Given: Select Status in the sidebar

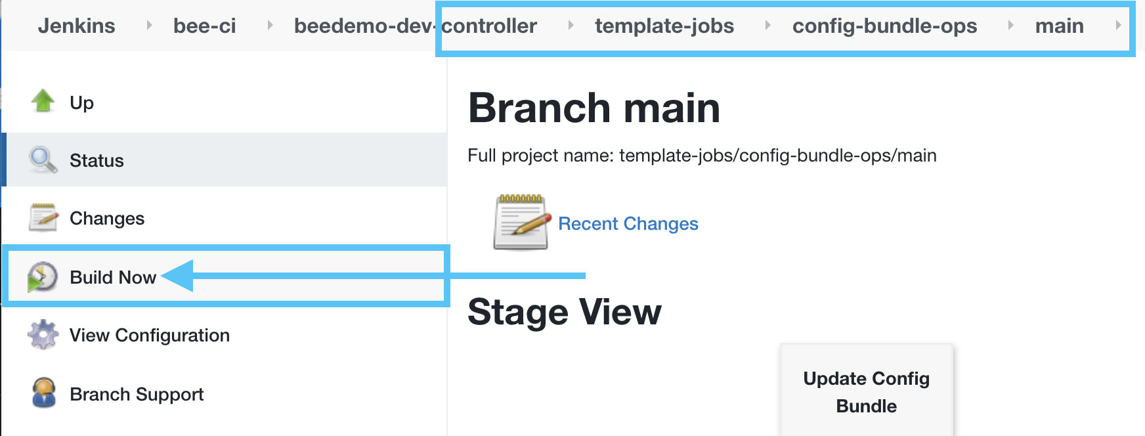Looking at the screenshot, I should pyautogui.click(x=96, y=160).
